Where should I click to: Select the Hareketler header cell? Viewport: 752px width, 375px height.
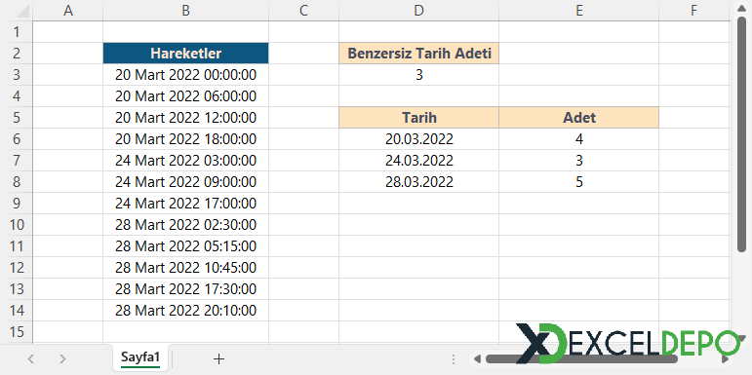(185, 54)
